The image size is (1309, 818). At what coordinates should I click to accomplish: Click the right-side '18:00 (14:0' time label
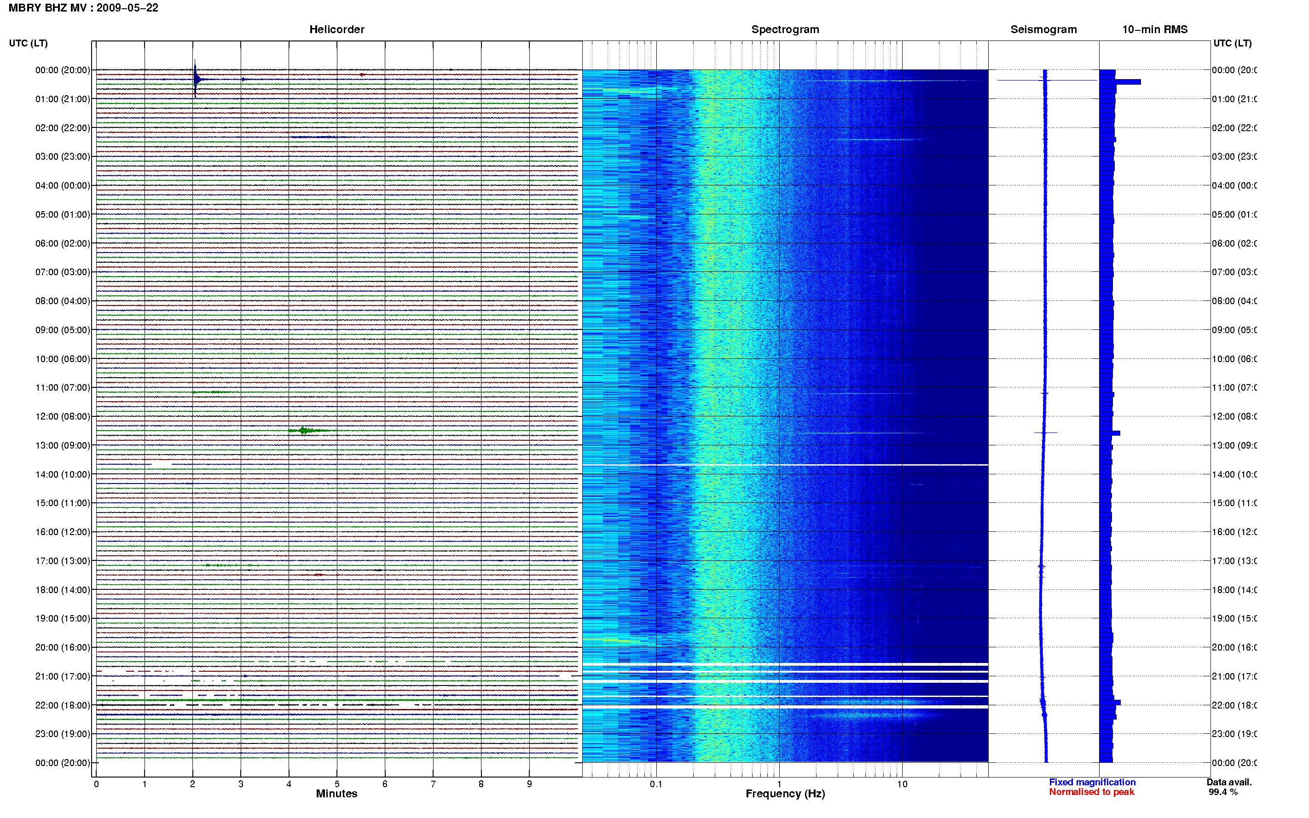pos(1234,590)
